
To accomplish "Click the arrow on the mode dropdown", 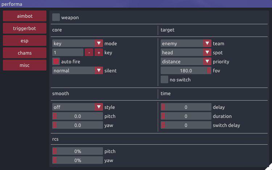I will 99,43.
